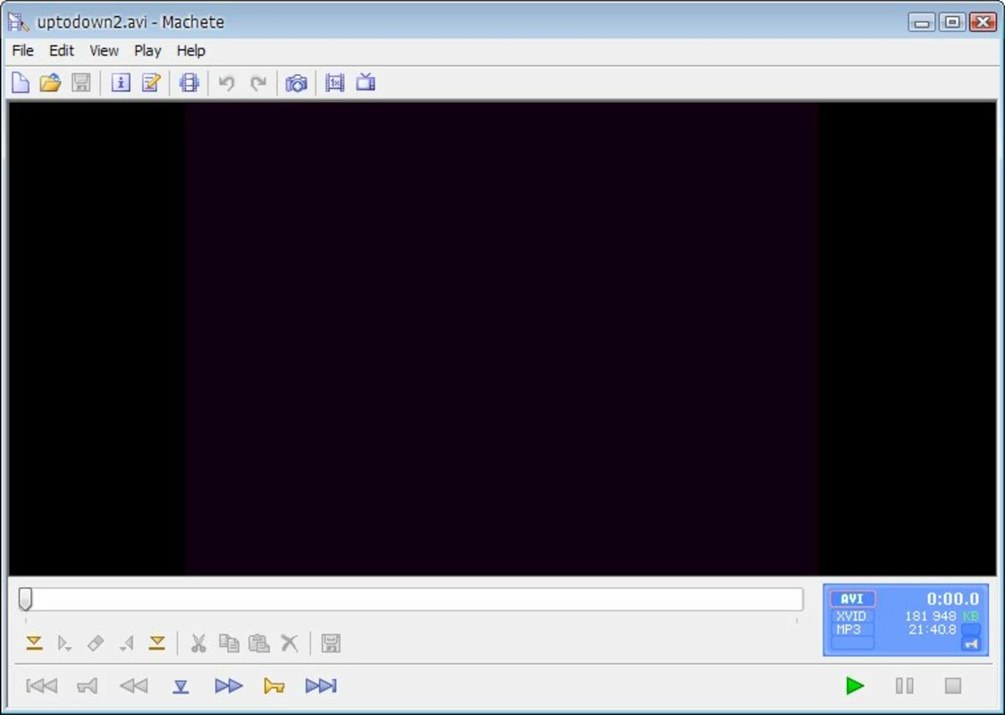
Task: Click the Redo arrow icon
Action: click(258, 82)
